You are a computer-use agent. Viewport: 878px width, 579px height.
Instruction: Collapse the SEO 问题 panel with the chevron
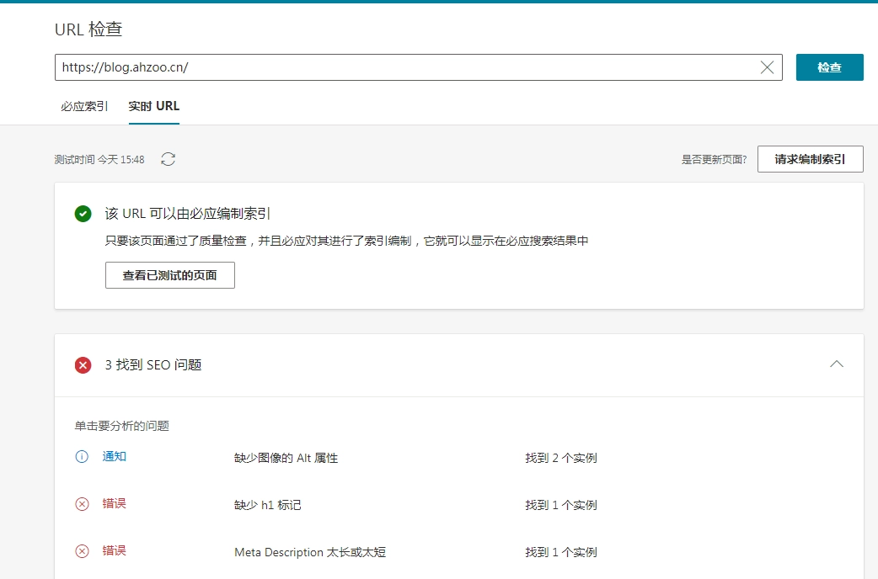coord(837,364)
